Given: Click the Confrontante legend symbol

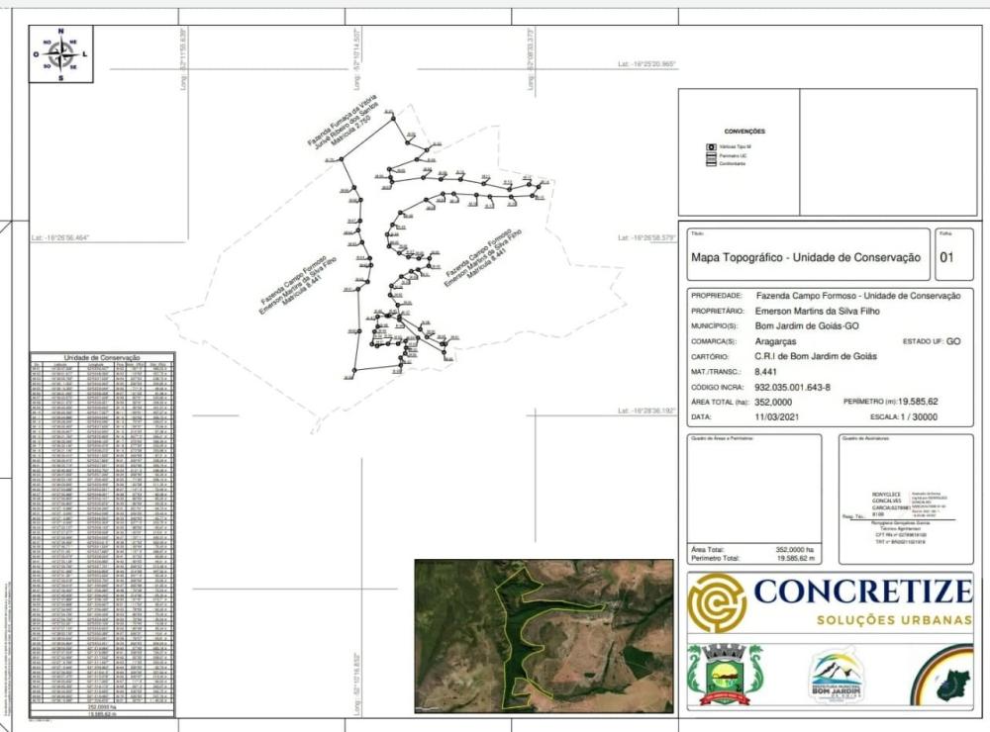Looking at the screenshot, I should point(711,163).
